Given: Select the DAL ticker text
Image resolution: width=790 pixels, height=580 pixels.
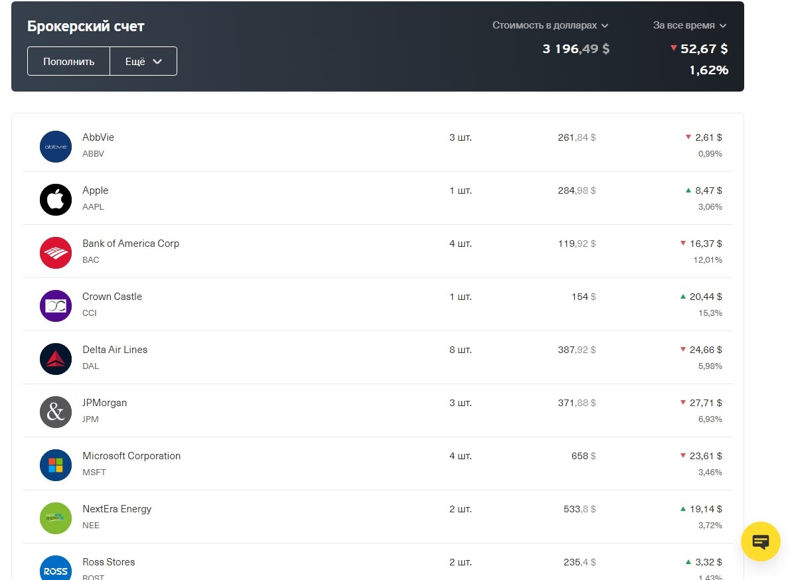Looking at the screenshot, I should point(91,366).
